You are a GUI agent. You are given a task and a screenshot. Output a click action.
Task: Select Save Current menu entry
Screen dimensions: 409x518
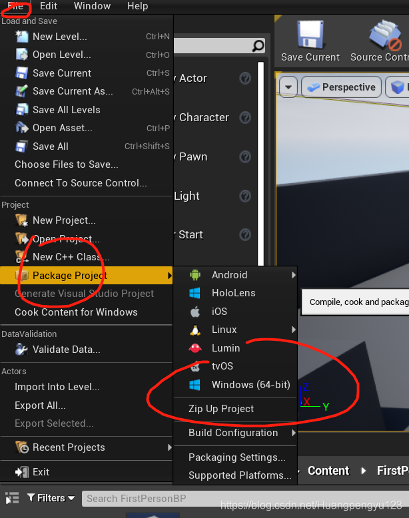tap(87, 73)
